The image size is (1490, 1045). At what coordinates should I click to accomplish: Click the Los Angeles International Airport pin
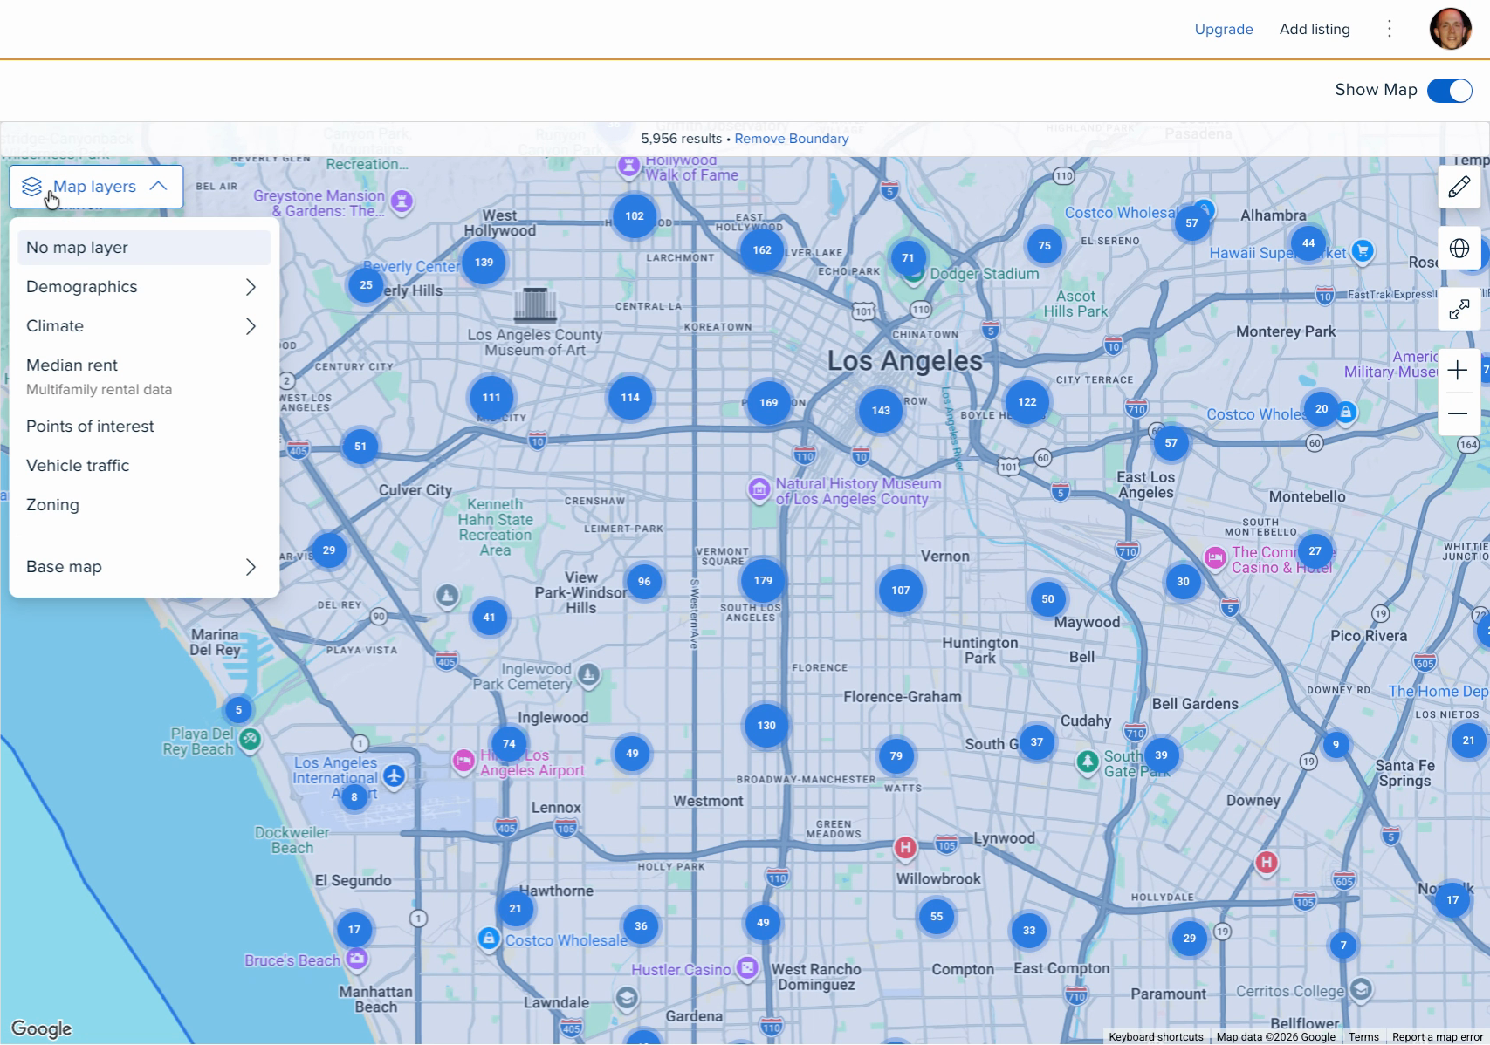[x=395, y=775]
